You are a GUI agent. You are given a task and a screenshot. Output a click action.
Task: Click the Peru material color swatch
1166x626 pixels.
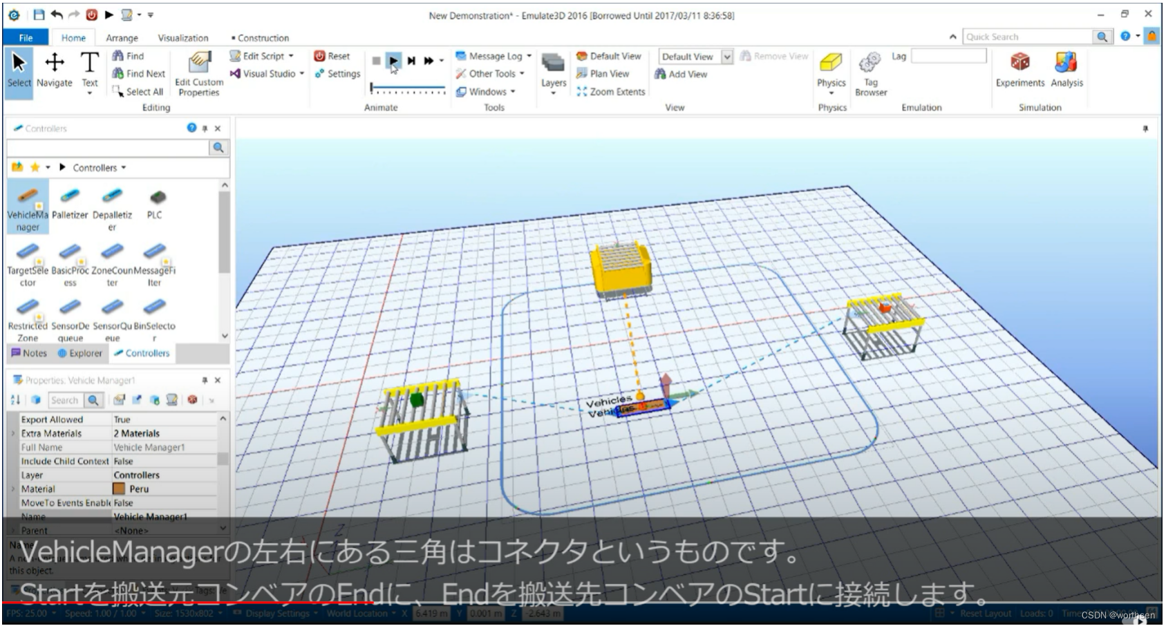pyautogui.click(x=119, y=489)
